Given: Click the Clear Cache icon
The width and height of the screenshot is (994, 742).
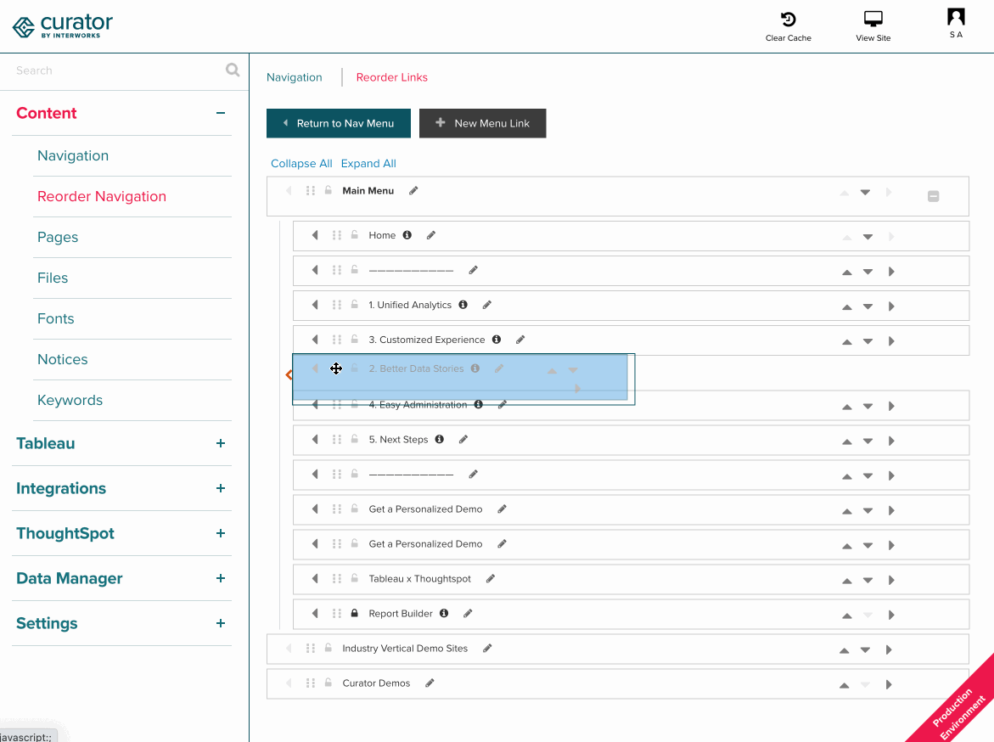Looking at the screenshot, I should pyautogui.click(x=788, y=19).
